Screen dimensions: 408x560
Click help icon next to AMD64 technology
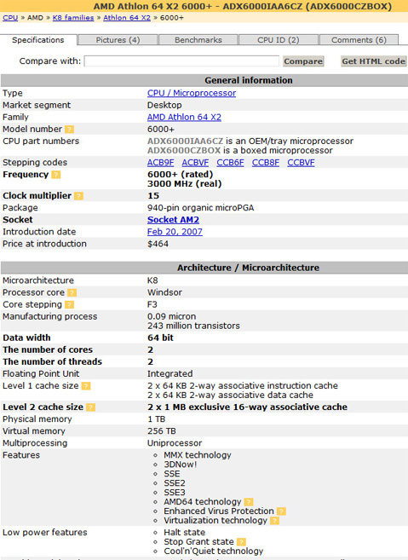point(249,502)
